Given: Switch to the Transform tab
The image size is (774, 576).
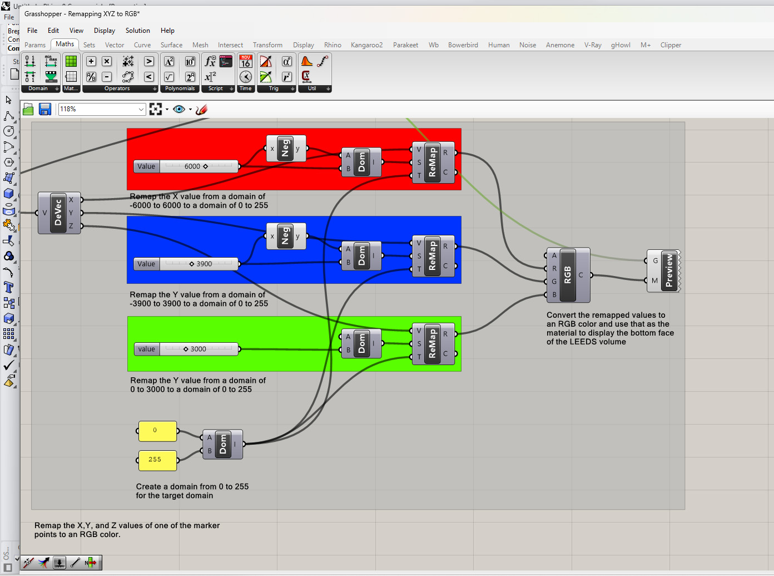Looking at the screenshot, I should coord(267,45).
